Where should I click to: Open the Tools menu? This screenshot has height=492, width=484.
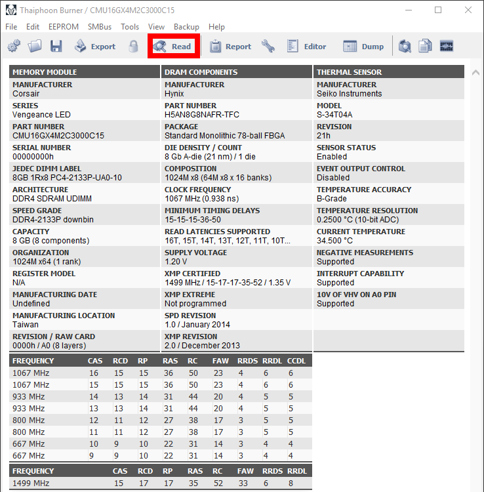point(130,27)
